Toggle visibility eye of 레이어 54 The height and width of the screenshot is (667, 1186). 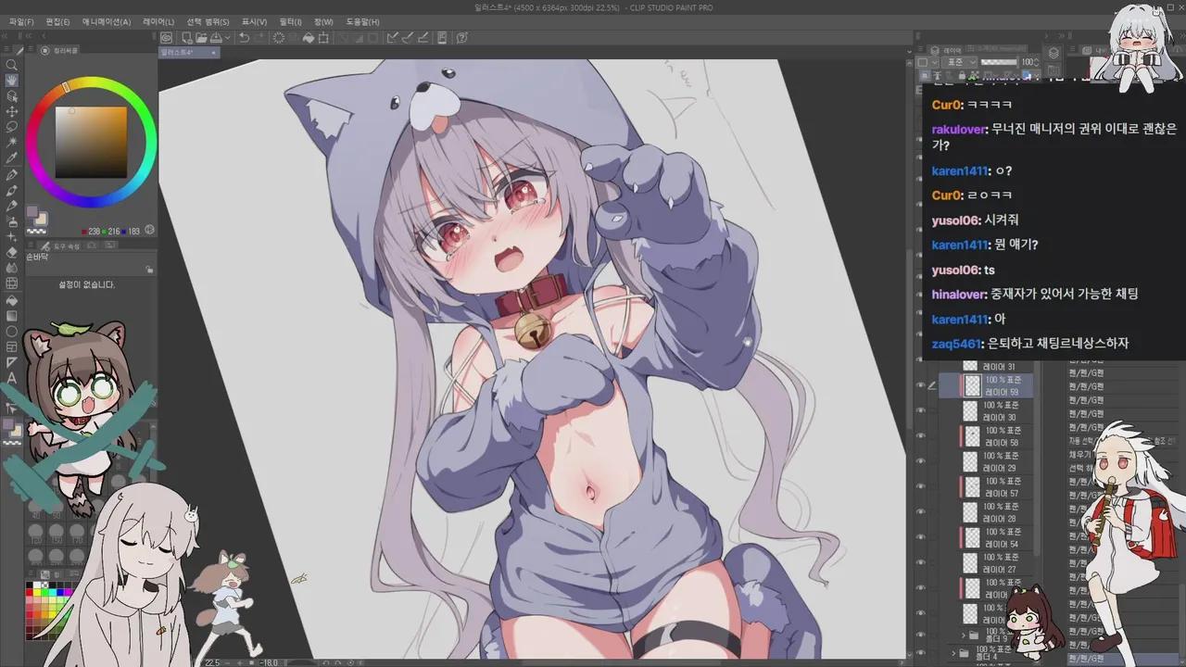[x=921, y=537]
